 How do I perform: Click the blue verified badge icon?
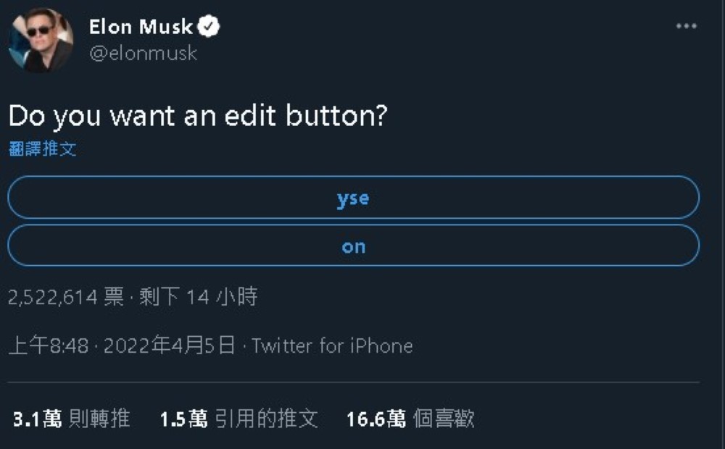pyautogui.click(x=210, y=28)
